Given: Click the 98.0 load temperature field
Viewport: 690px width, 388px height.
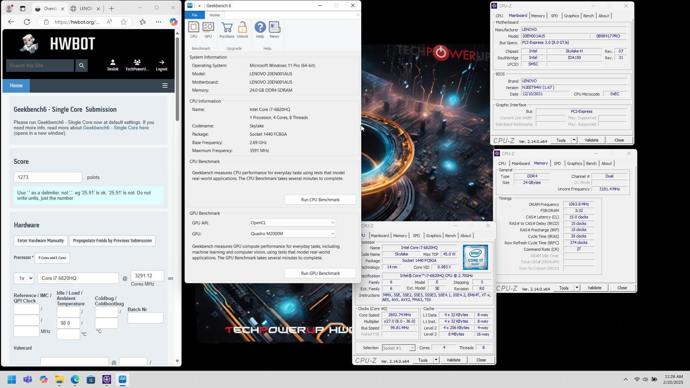Looking at the screenshot, I should point(68,323).
